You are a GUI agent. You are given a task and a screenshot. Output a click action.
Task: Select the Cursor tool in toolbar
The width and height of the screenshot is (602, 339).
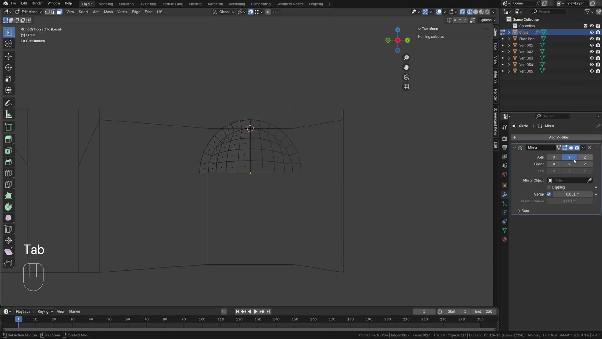8,44
